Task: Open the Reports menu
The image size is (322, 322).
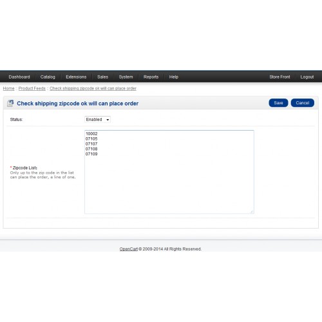Action: [151, 77]
